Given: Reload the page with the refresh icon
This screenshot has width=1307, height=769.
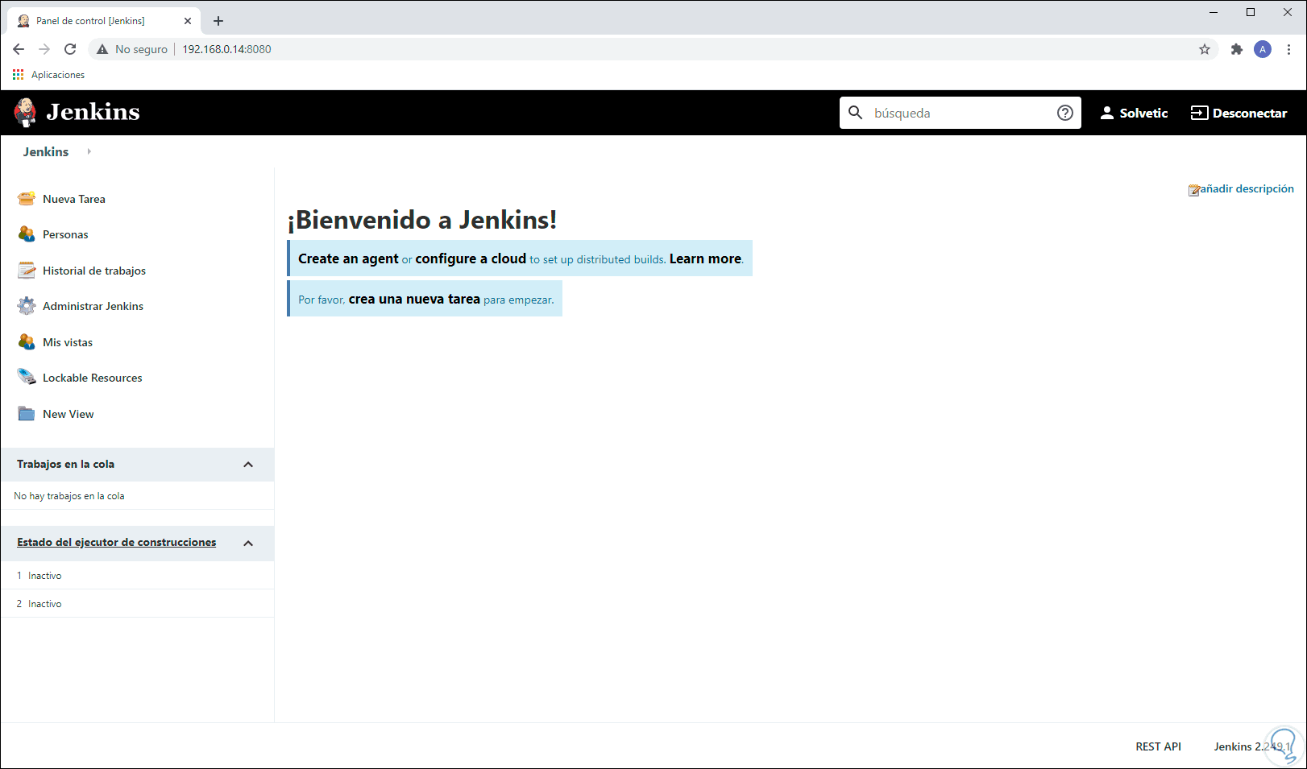Looking at the screenshot, I should (x=70, y=49).
